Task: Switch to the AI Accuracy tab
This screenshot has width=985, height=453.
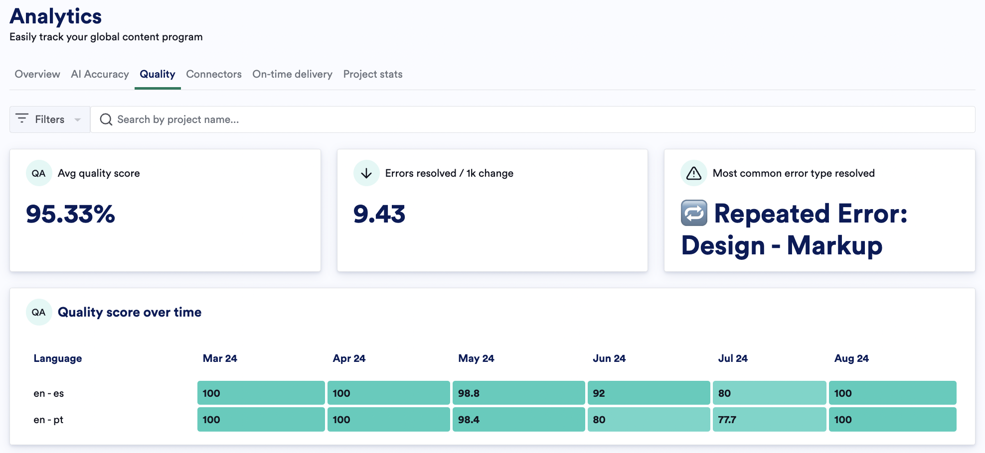Action: point(100,74)
